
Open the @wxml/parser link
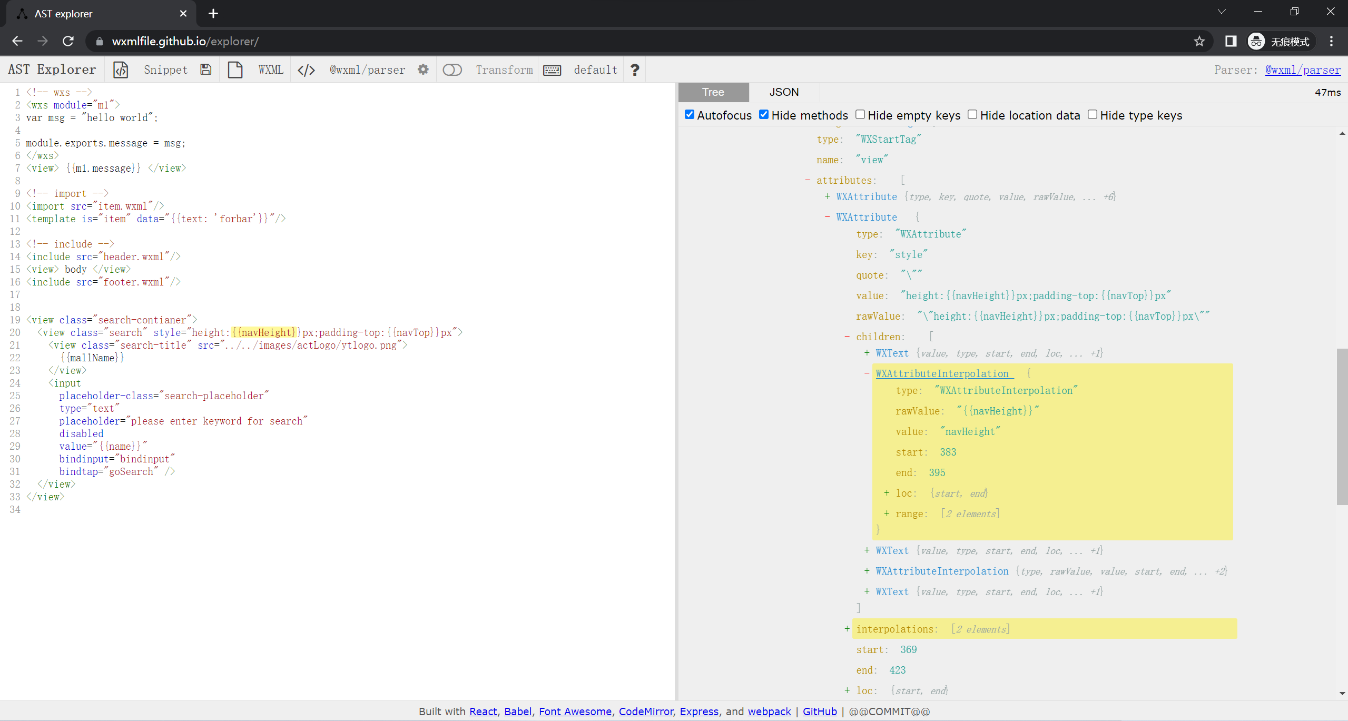point(1303,70)
